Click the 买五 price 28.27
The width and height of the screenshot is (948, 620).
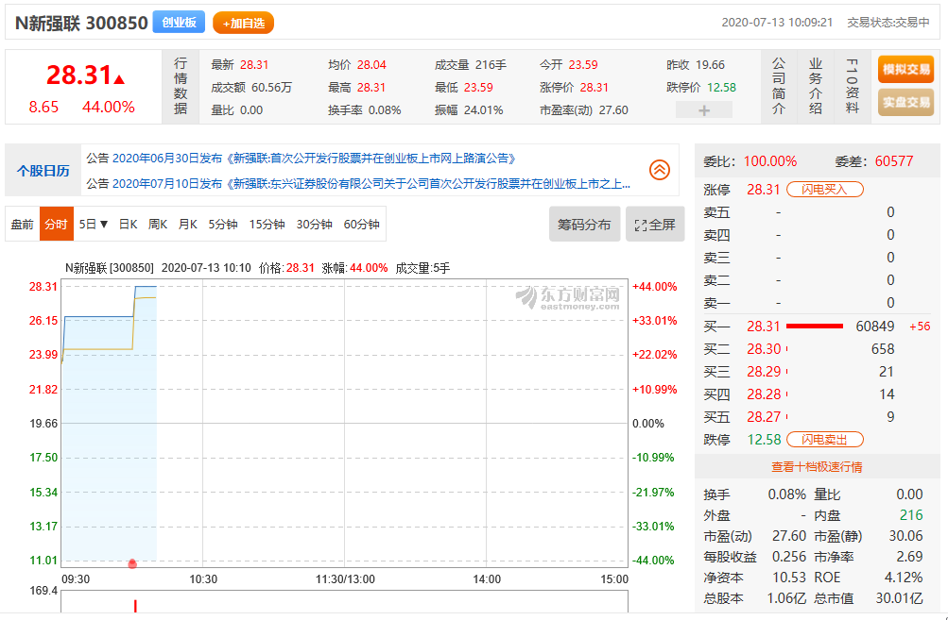pyautogui.click(x=764, y=417)
